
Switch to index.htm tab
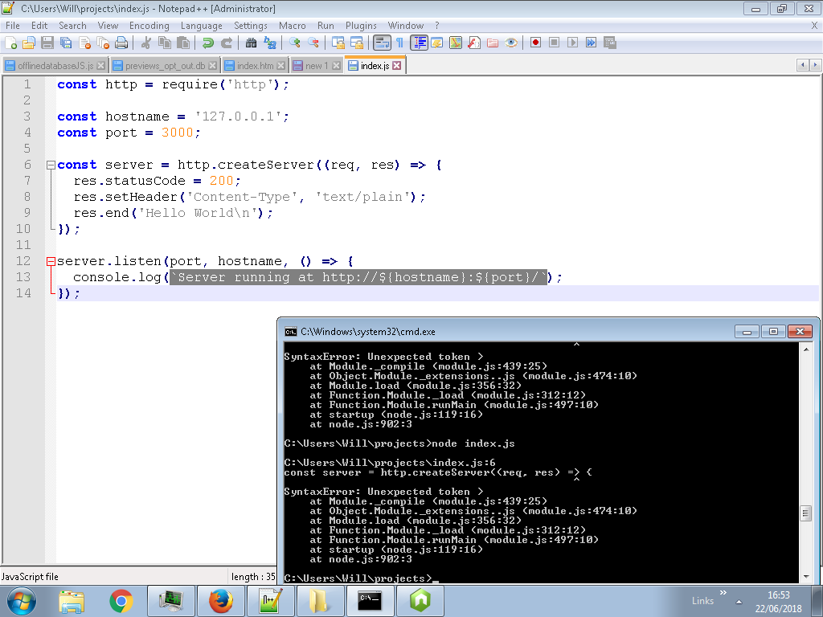[255, 66]
